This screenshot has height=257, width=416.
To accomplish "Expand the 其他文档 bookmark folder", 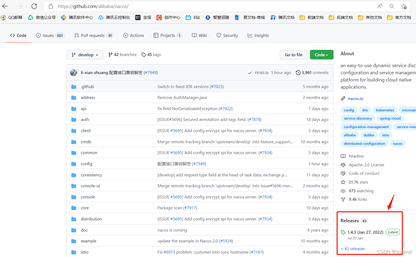I will [370, 18].
